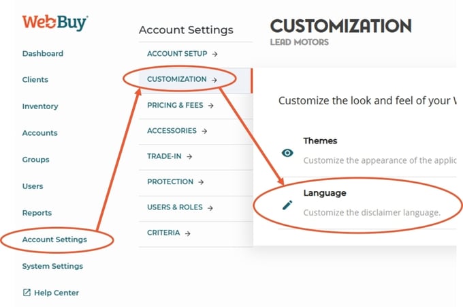Image resolution: width=463 pixels, height=307 pixels.
Task: Expand Pricing & Fees settings
Action: [180, 105]
